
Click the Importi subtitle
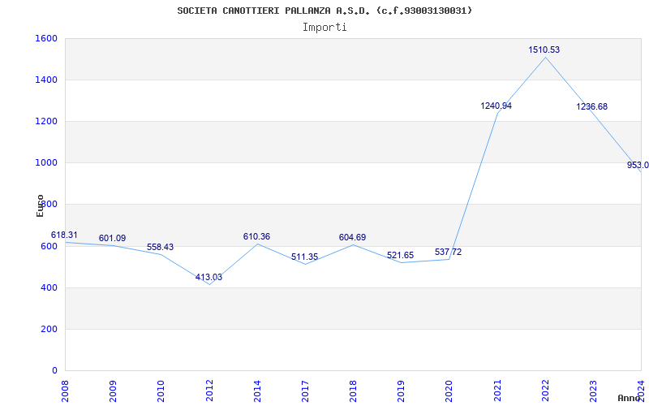click(324, 27)
